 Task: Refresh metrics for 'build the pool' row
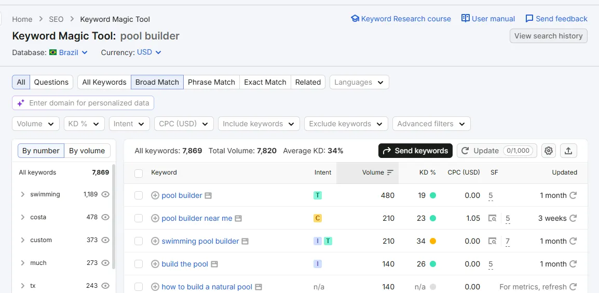tap(573, 264)
